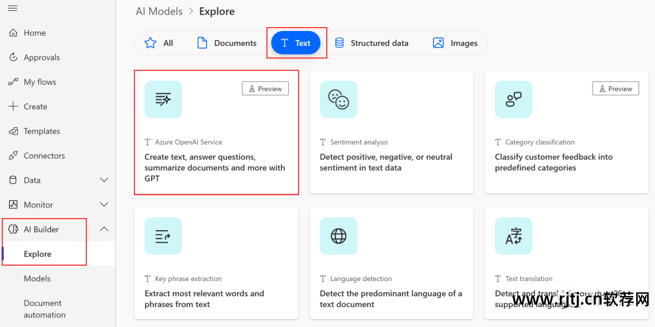Viewport: 655px width, 327px height.
Task: Expand the Monitor section chevron
Action: point(104,205)
